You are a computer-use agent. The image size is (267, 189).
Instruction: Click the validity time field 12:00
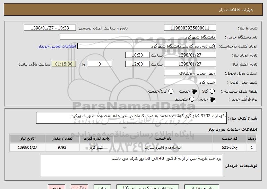point(137,64)
